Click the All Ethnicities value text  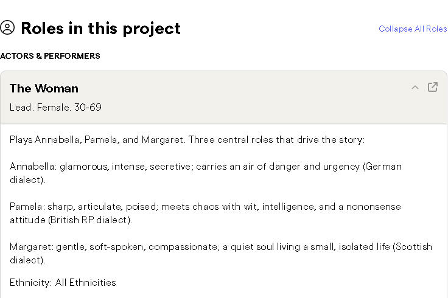point(85,282)
